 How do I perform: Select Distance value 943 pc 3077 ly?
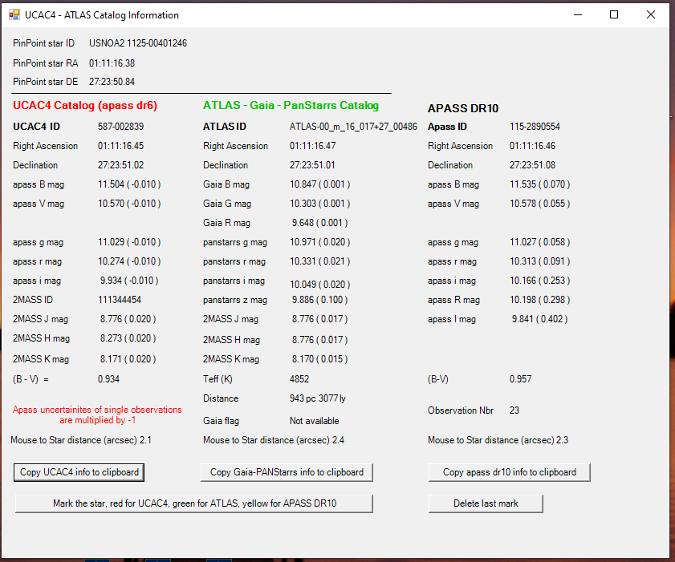318,398
